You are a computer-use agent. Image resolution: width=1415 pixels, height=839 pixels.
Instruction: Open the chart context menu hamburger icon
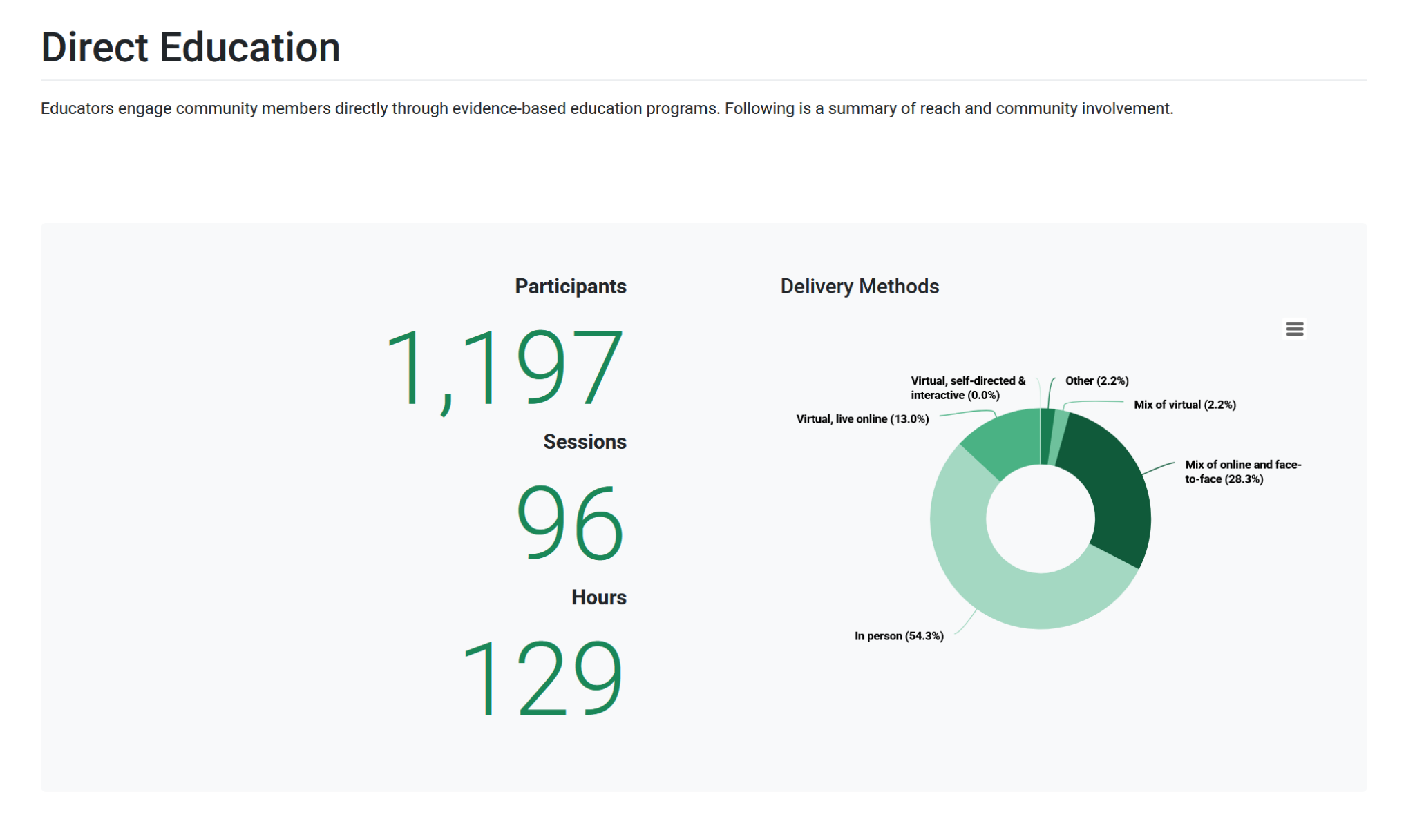(x=1294, y=329)
